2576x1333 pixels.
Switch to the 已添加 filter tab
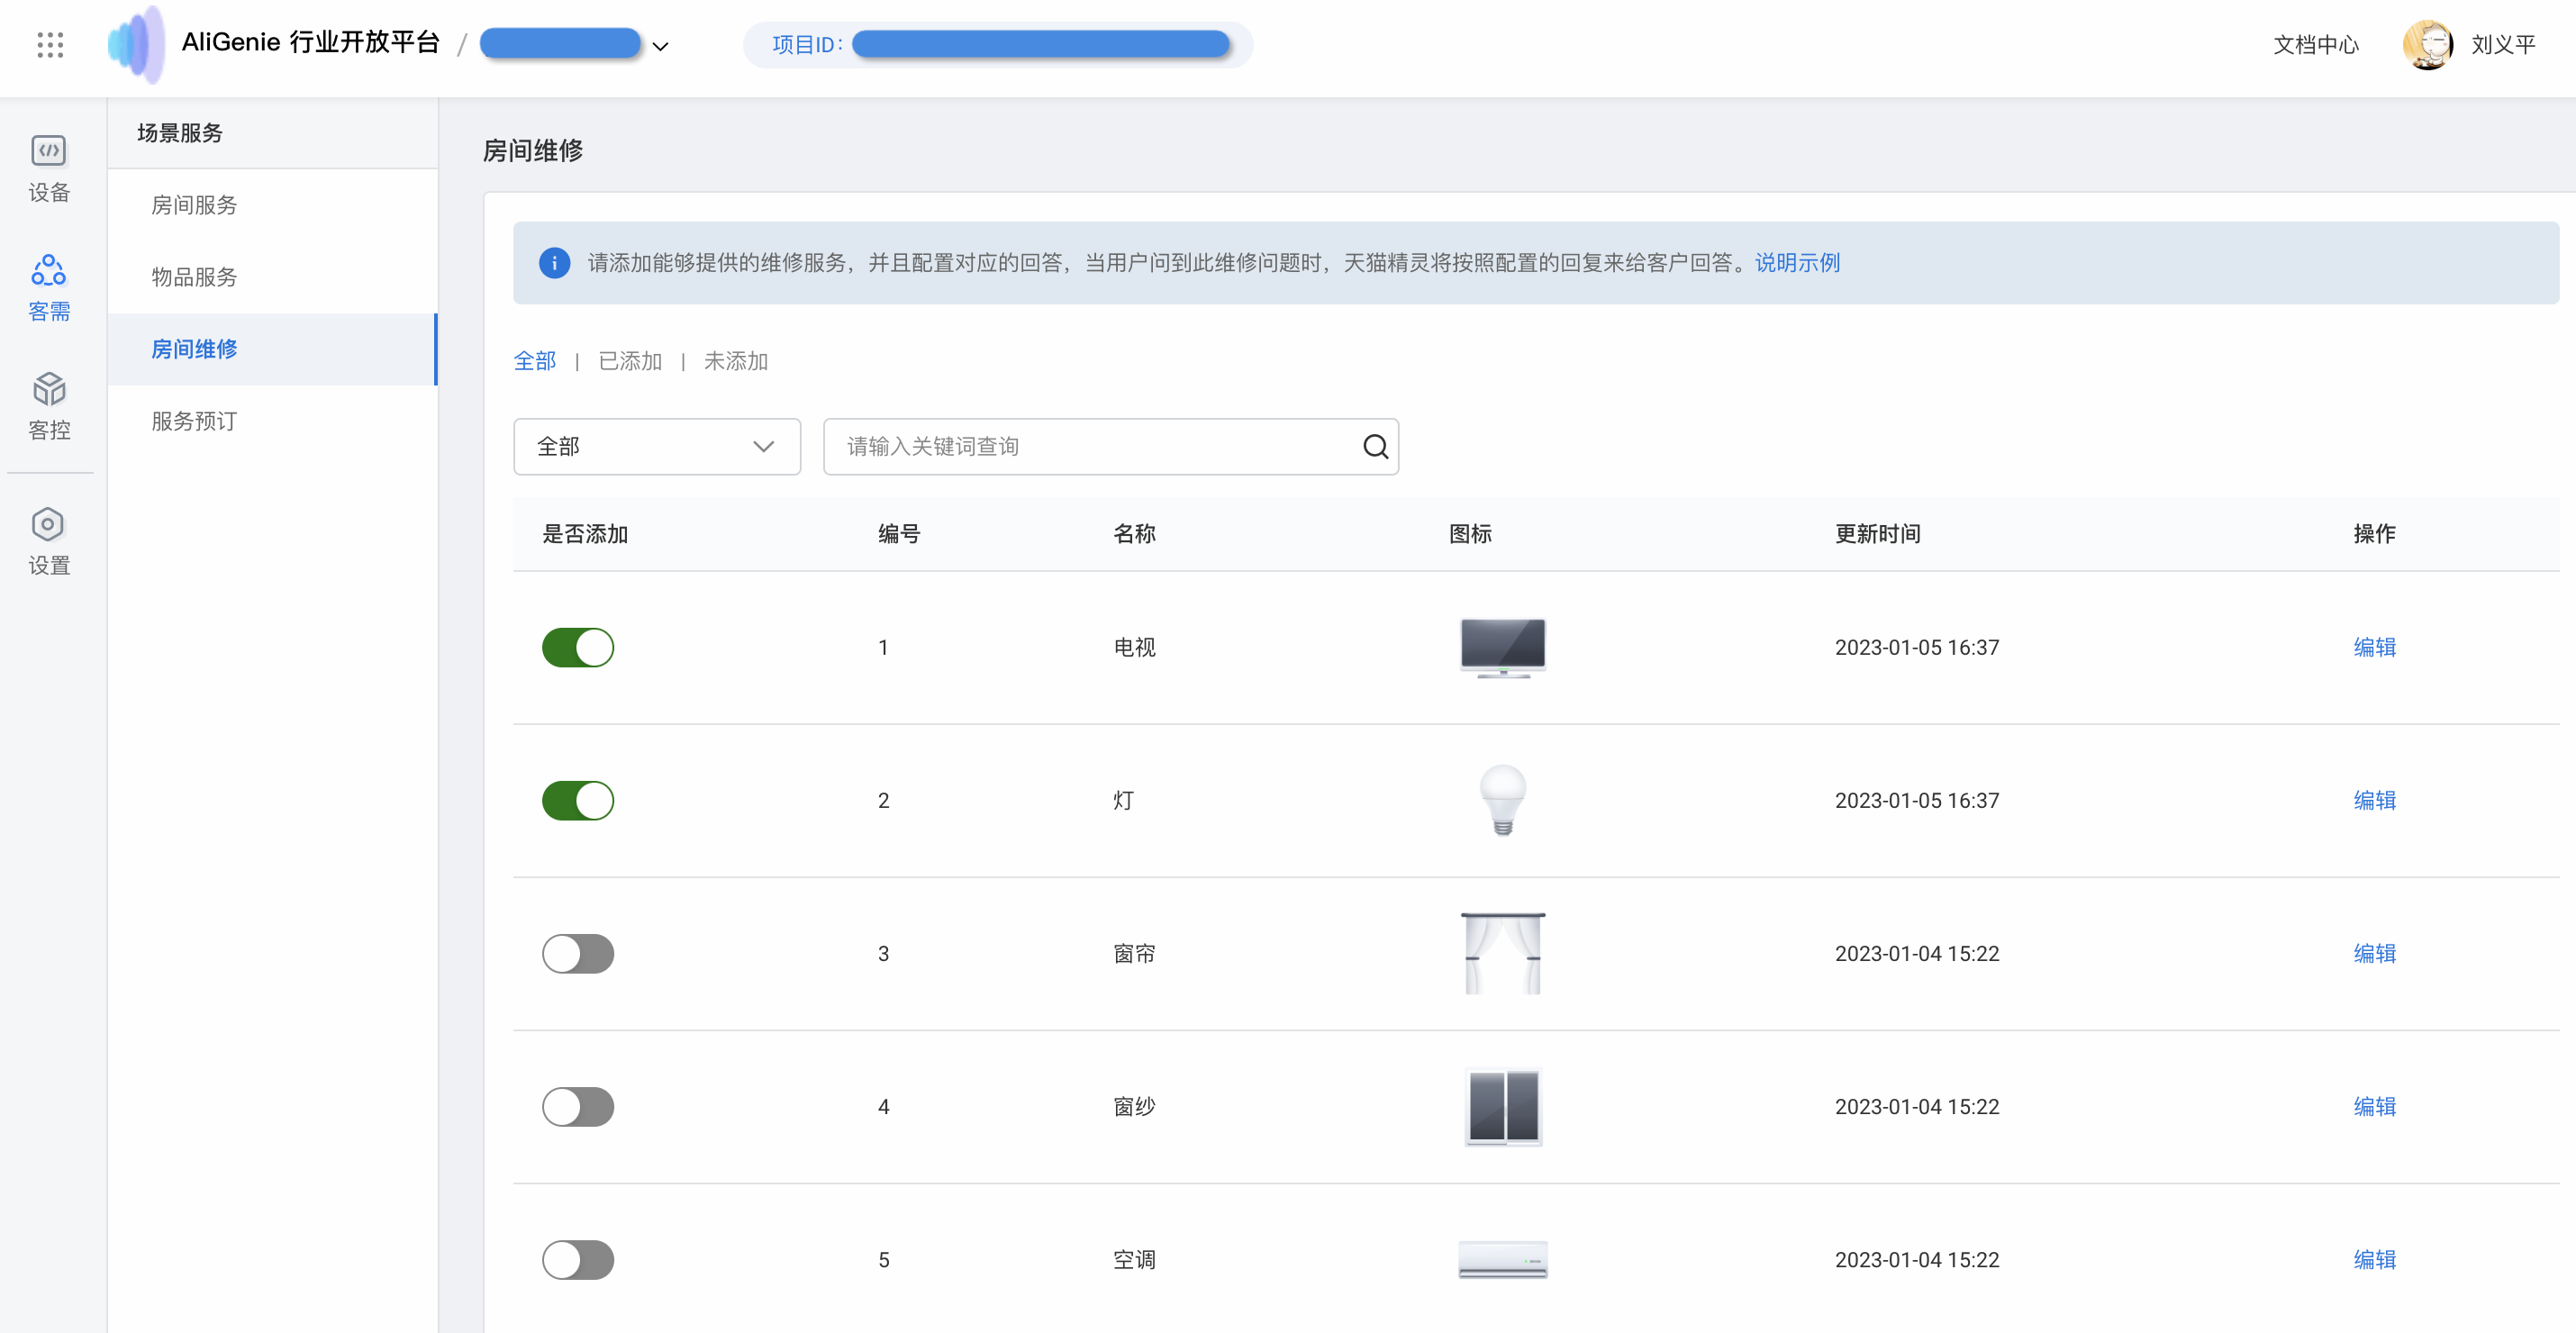(x=630, y=361)
